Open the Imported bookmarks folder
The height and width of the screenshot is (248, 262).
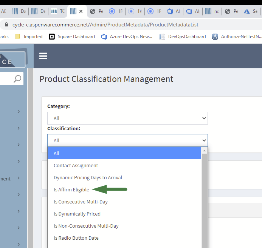(29, 37)
